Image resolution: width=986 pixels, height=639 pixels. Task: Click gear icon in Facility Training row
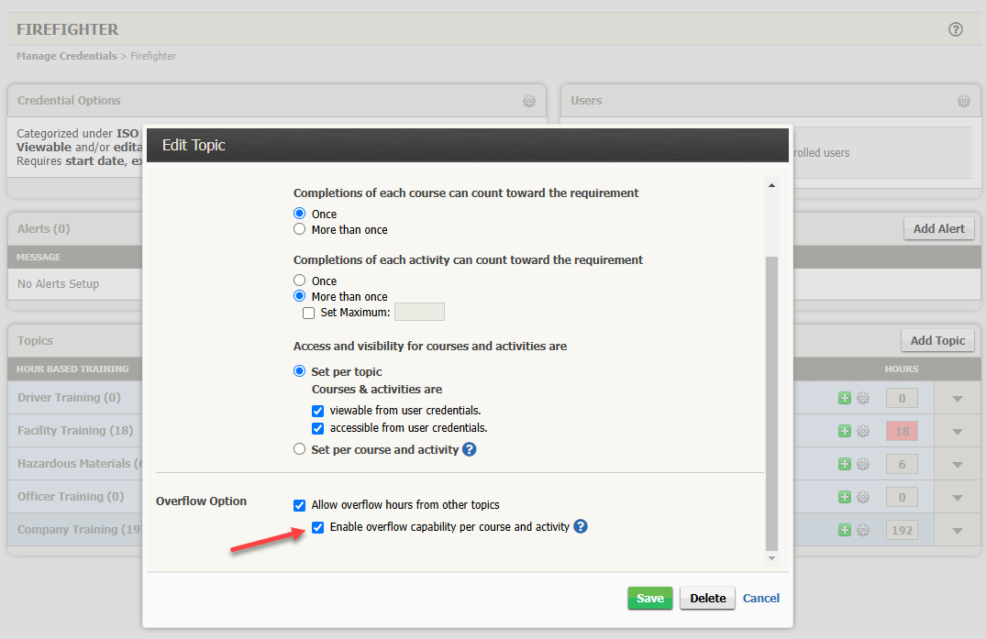863,431
